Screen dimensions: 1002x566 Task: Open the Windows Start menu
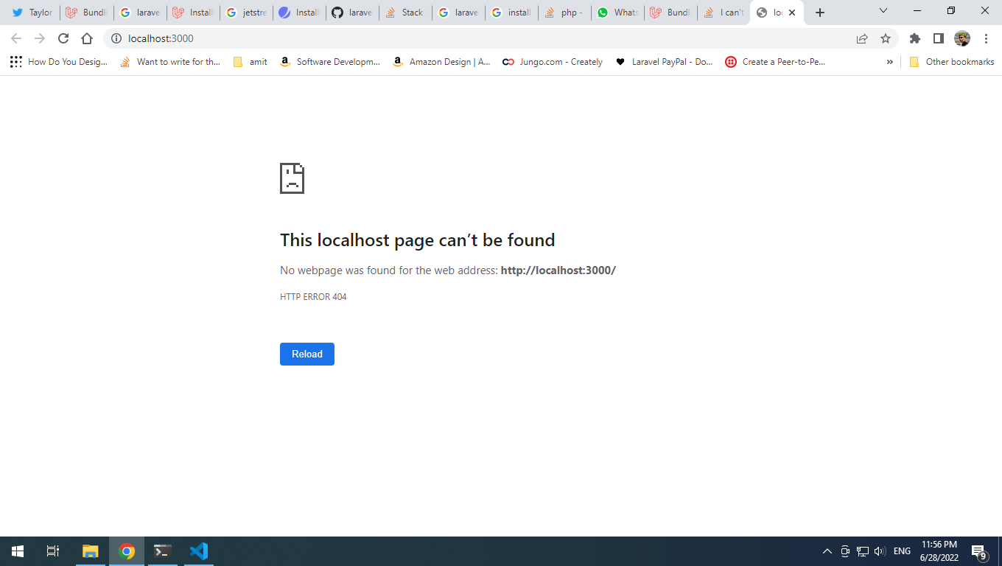pos(18,551)
